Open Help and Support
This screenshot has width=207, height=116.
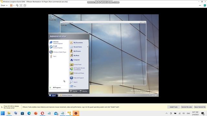(77, 78)
